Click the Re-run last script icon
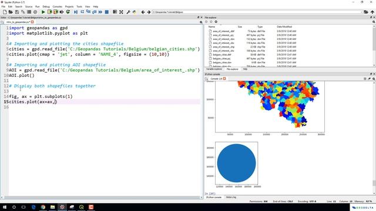376x211 pixels. point(68,12)
